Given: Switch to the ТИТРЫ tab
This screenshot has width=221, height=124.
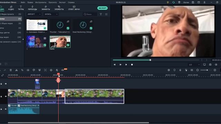Looking at the screenshot, I should (x=21, y=8).
